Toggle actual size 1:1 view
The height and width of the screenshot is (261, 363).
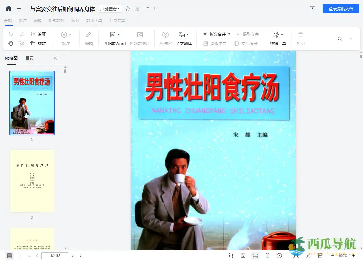(308, 255)
